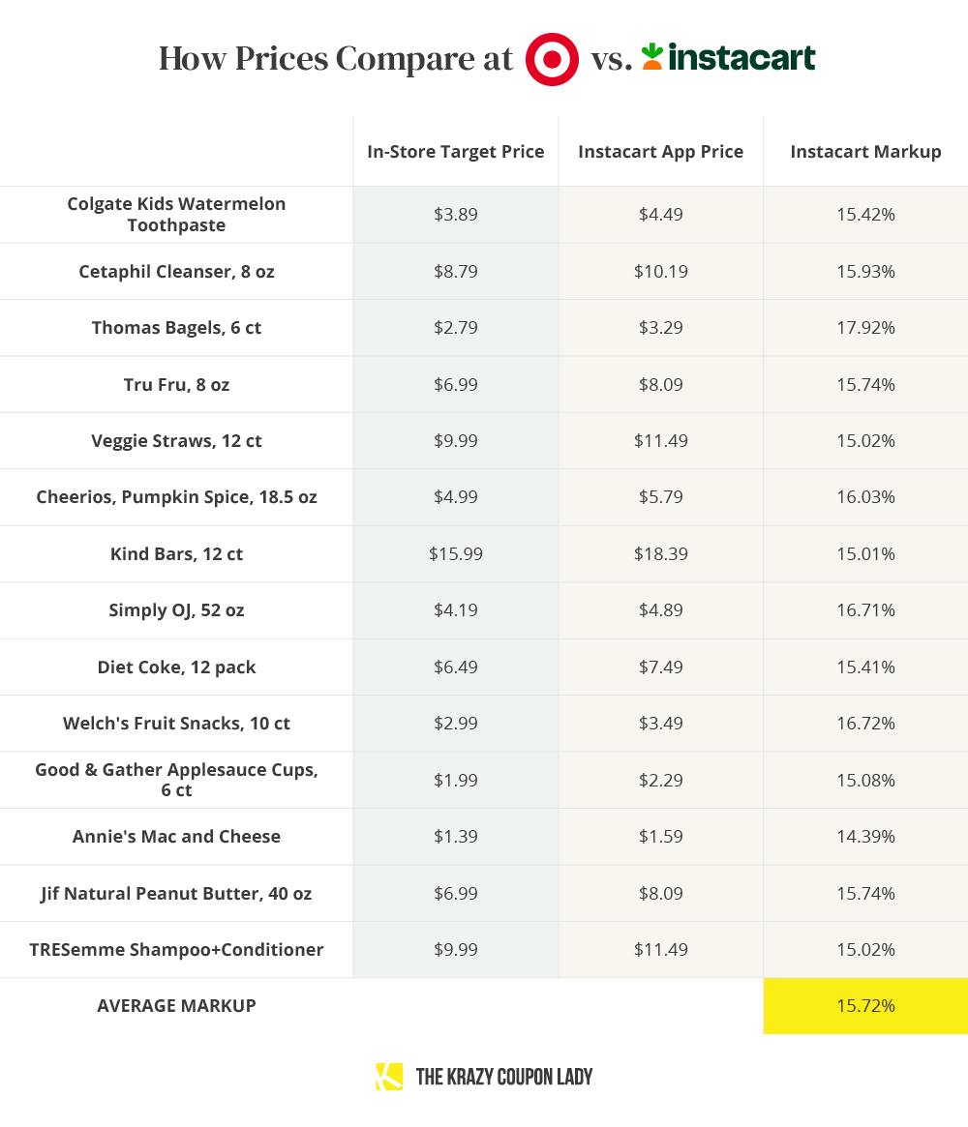Image resolution: width=968 pixels, height=1127 pixels.
Task: Click the How Prices Compare at title text
Action: pyautogui.click(x=336, y=59)
